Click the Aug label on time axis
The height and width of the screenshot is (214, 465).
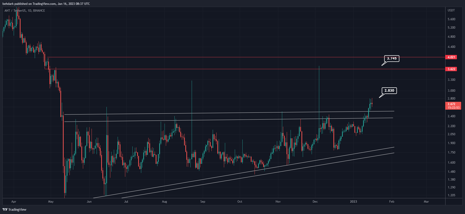pos(164,202)
